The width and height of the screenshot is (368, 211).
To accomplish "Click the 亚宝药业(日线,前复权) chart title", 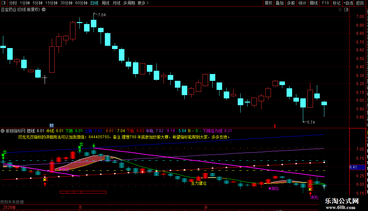I will (x=21, y=10).
